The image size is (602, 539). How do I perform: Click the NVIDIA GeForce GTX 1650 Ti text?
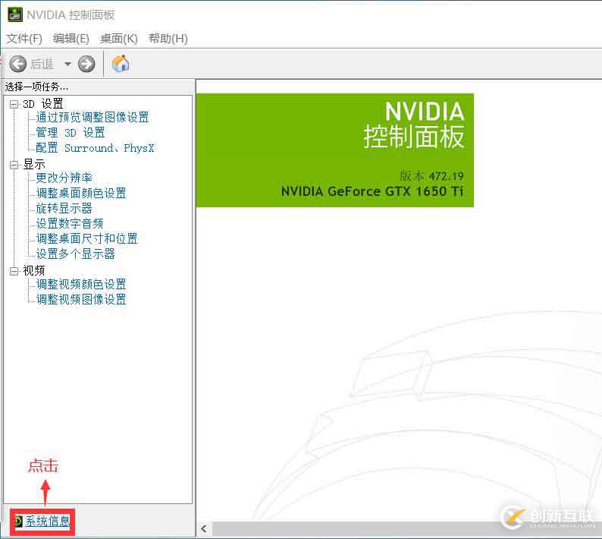(x=372, y=191)
